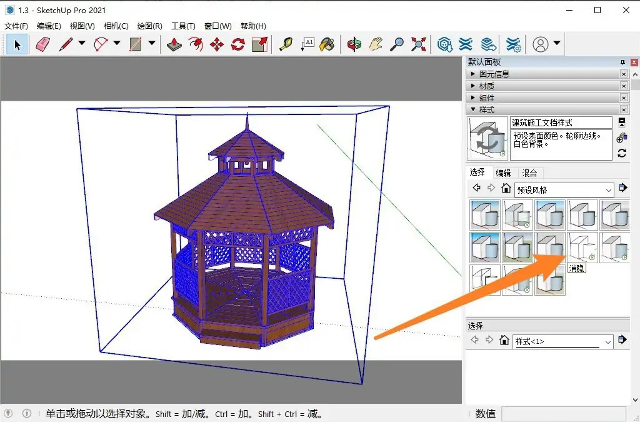Open the 预设风格 style collection dropdown
The height and width of the screenshot is (422, 640).
coord(609,189)
